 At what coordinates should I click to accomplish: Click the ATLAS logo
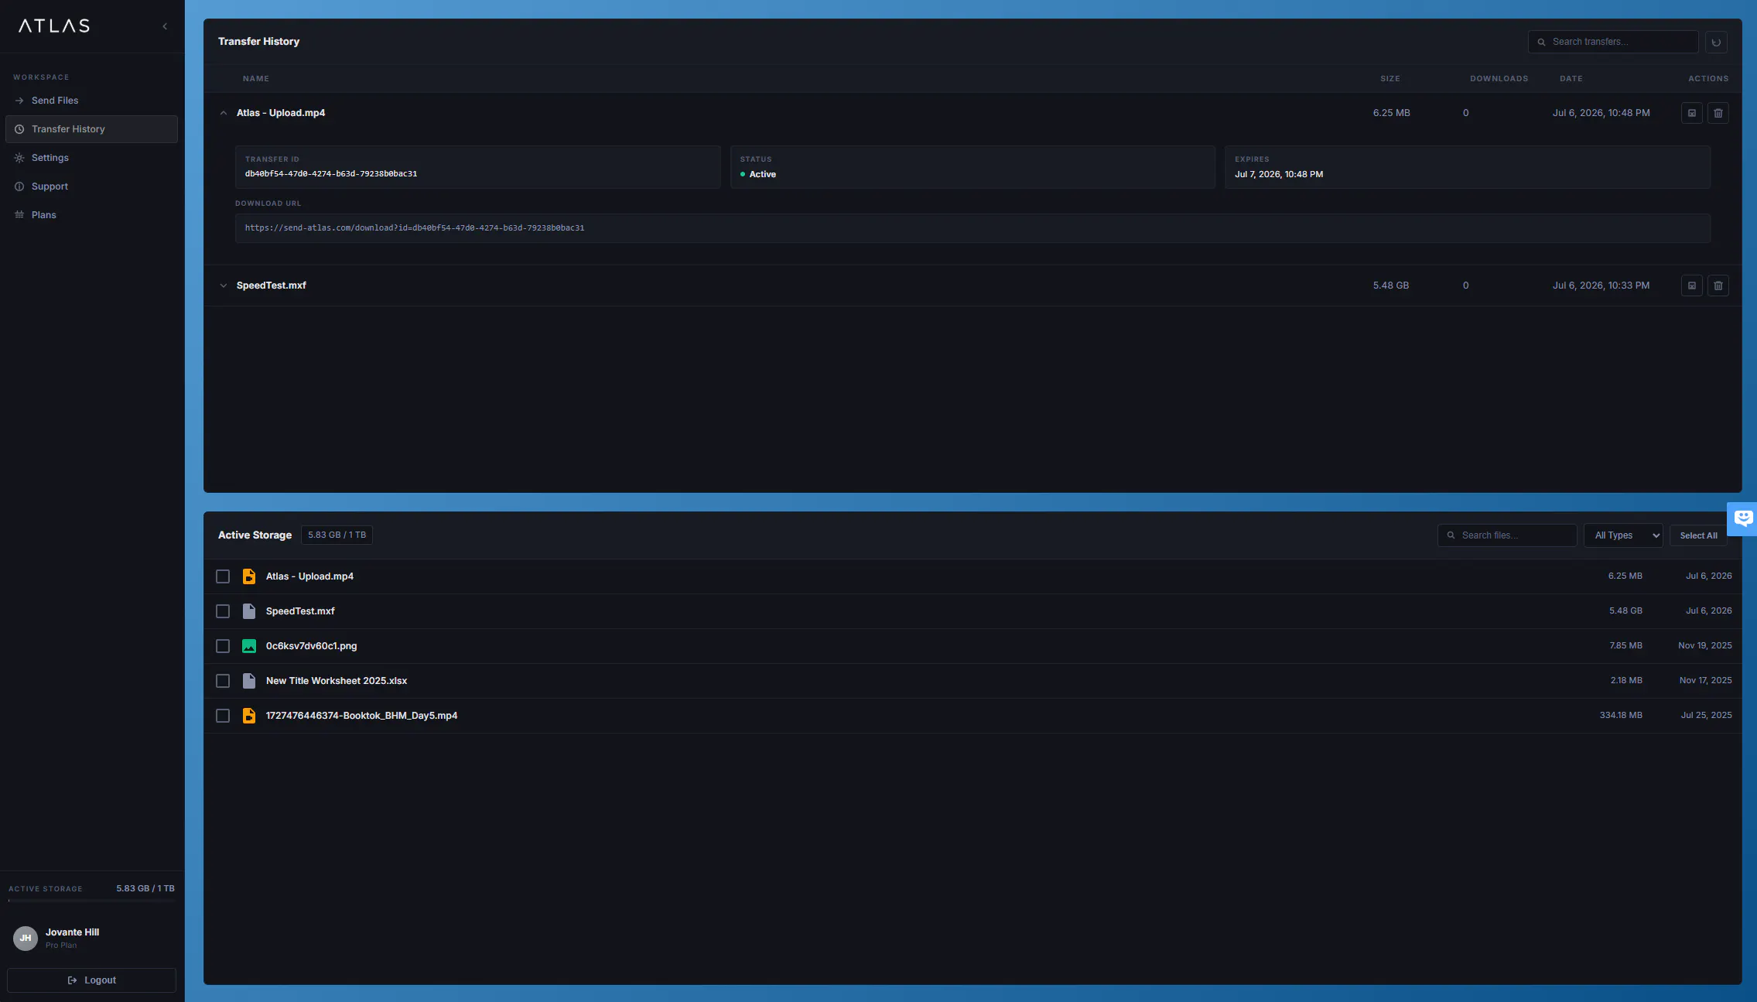tap(54, 26)
